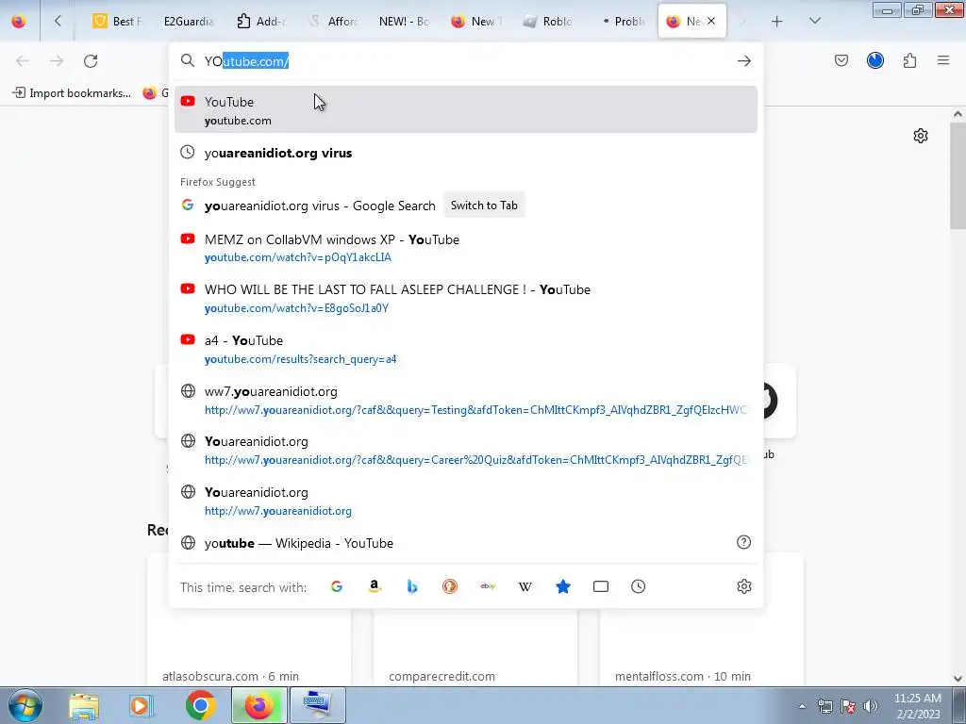Switch to the Afford tab
This screenshot has height=724, width=966.
pyautogui.click(x=333, y=21)
